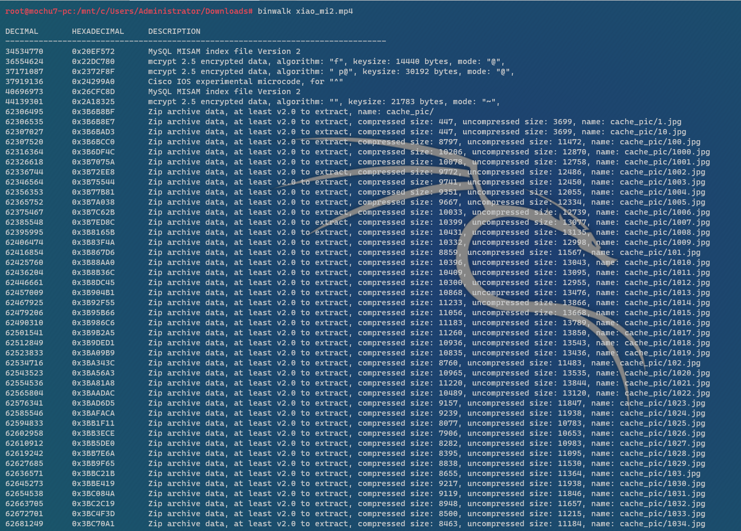The width and height of the screenshot is (741, 531).
Task: Click file name cache_pic/1034.jpg
Action: [x=663, y=524]
